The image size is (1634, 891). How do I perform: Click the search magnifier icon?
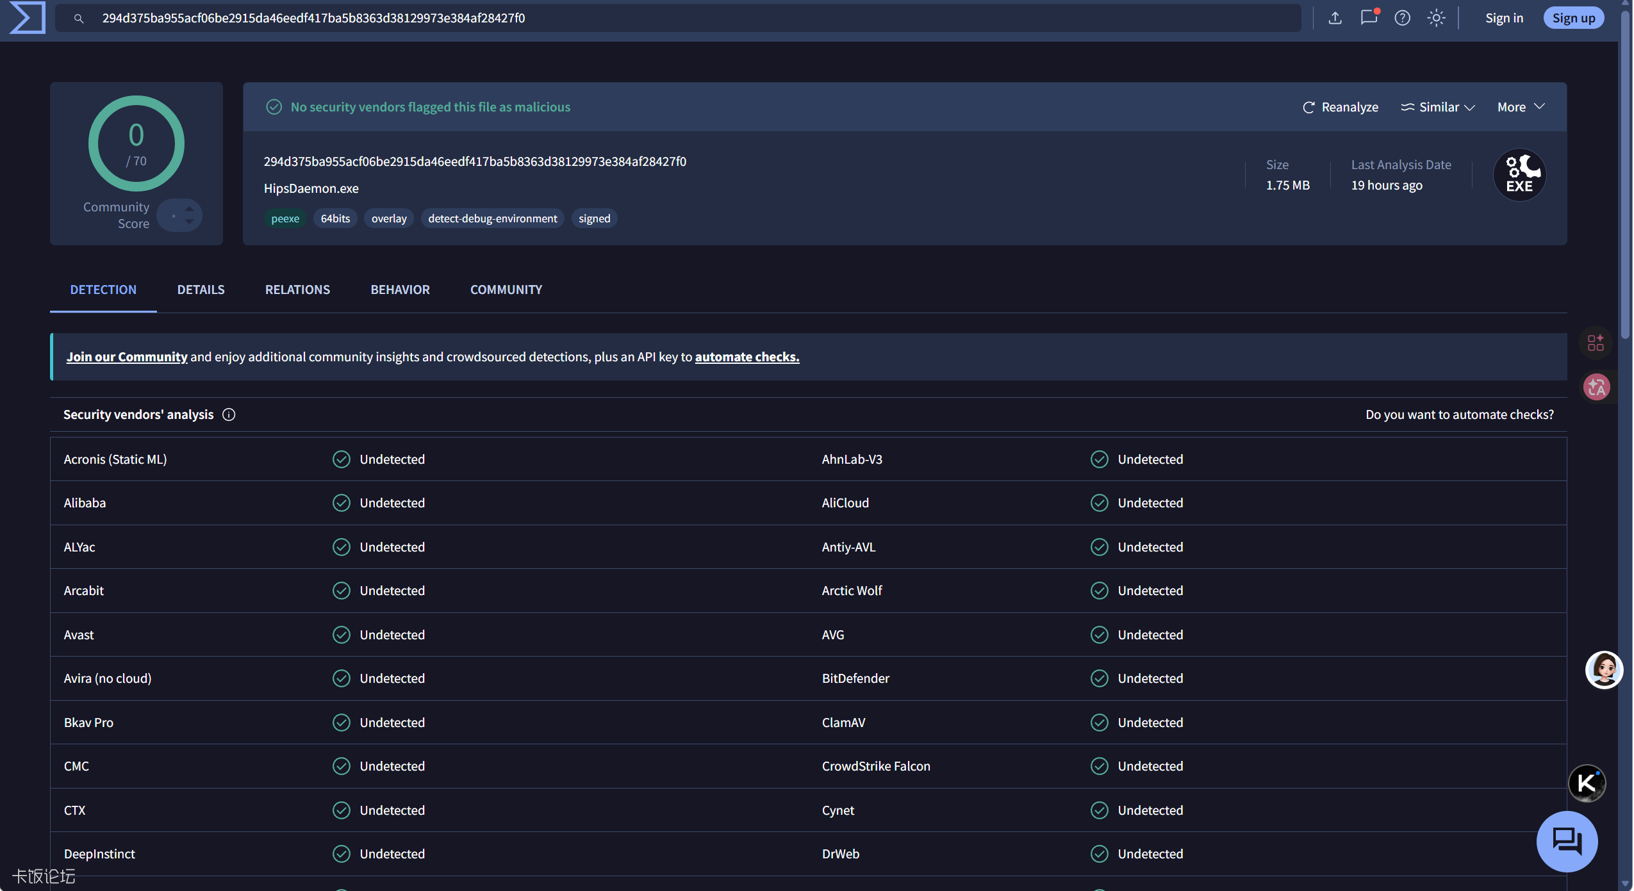tap(79, 19)
